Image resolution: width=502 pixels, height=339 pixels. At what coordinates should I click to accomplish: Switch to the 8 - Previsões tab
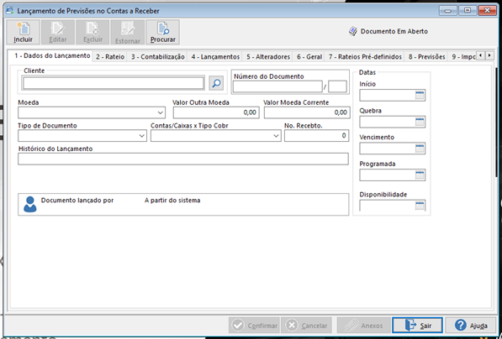pyautogui.click(x=426, y=57)
